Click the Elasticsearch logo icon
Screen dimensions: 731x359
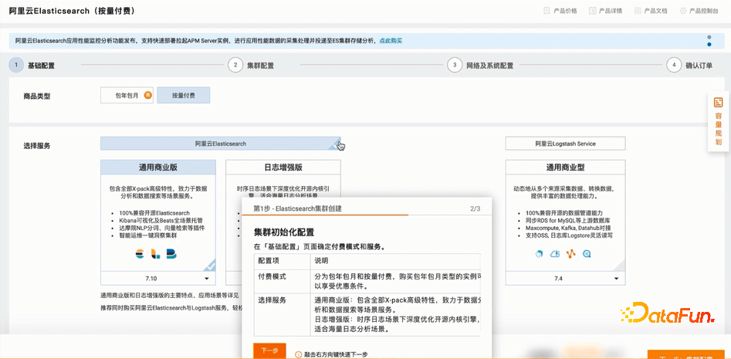tap(140, 254)
